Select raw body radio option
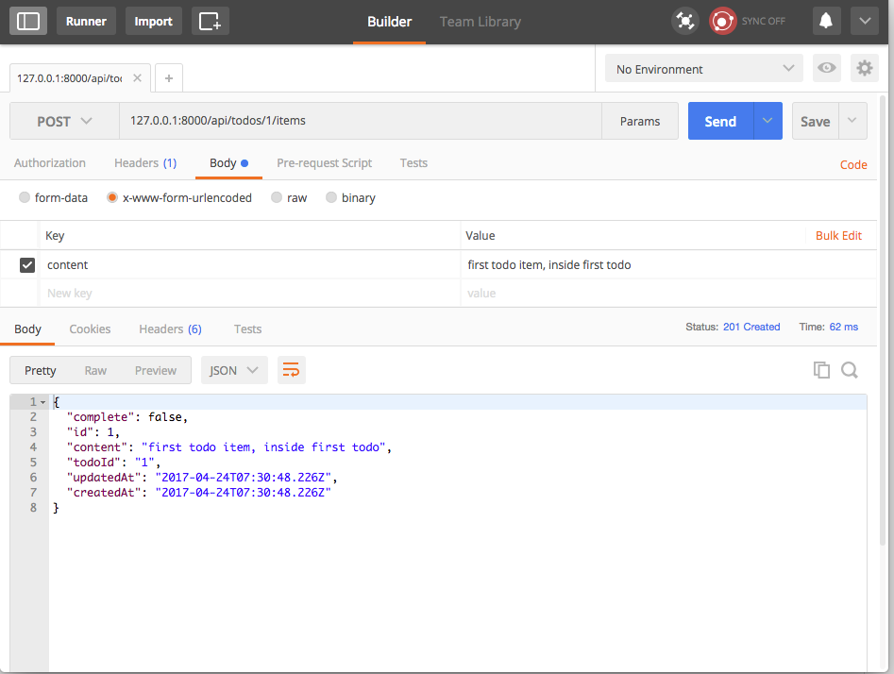 pyautogui.click(x=277, y=197)
